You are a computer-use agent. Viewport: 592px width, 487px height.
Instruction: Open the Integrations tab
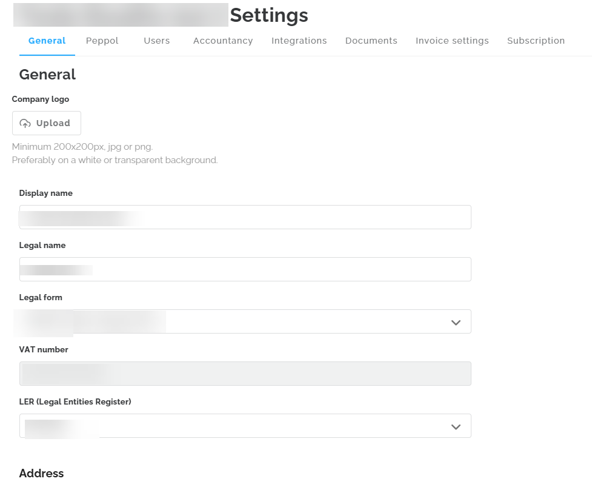[x=299, y=41]
